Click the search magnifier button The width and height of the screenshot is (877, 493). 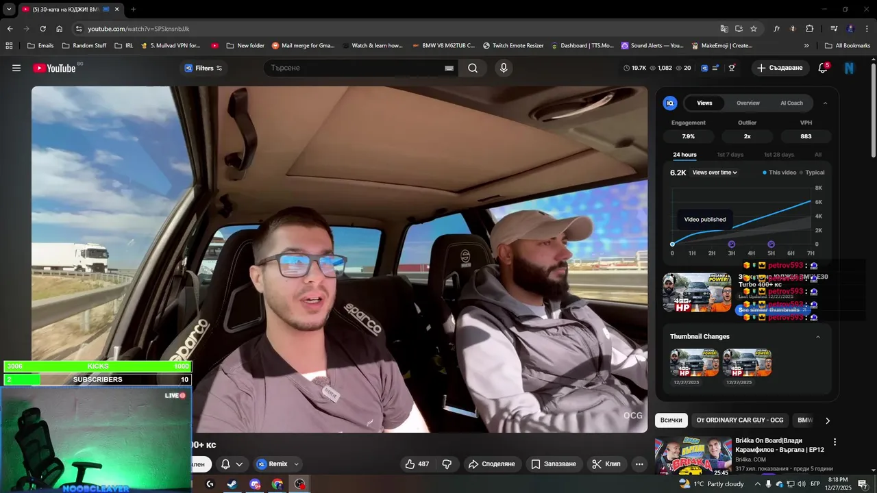coord(473,68)
